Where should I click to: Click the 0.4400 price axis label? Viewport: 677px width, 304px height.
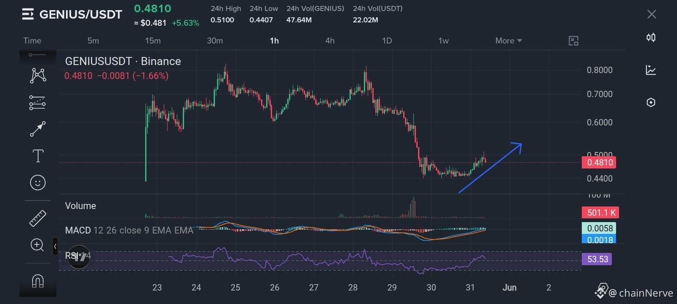click(600, 179)
